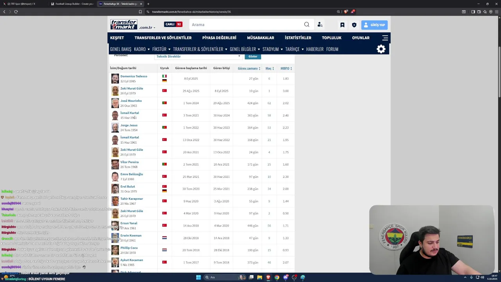Click the Göster button
Viewport: 501px width, 282px height.
pos(253,56)
